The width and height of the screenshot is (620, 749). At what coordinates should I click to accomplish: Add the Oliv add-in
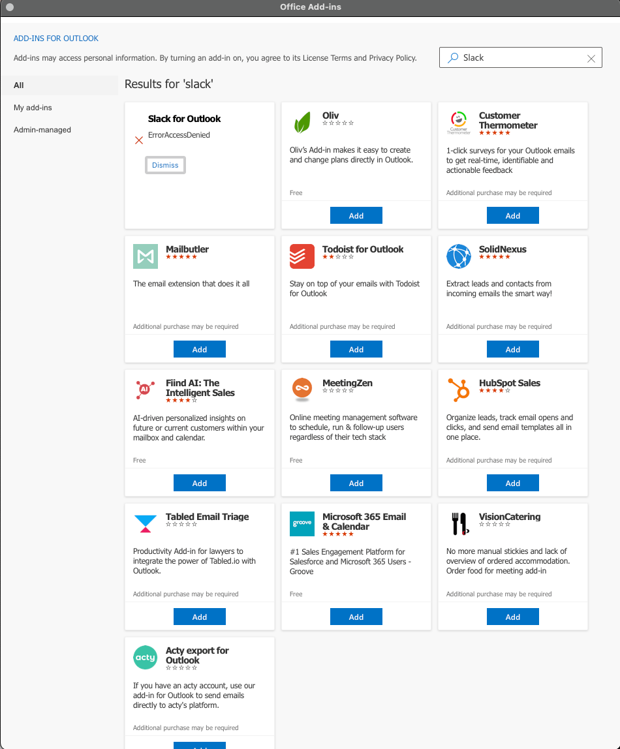pos(356,215)
